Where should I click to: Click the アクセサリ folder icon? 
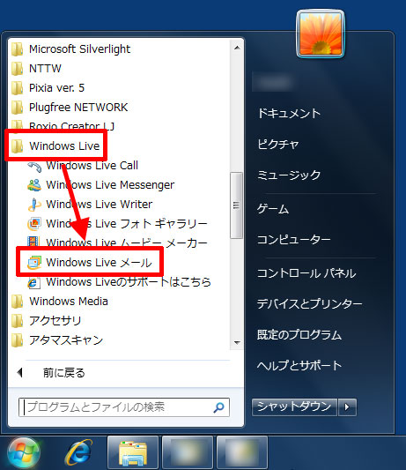(17, 321)
